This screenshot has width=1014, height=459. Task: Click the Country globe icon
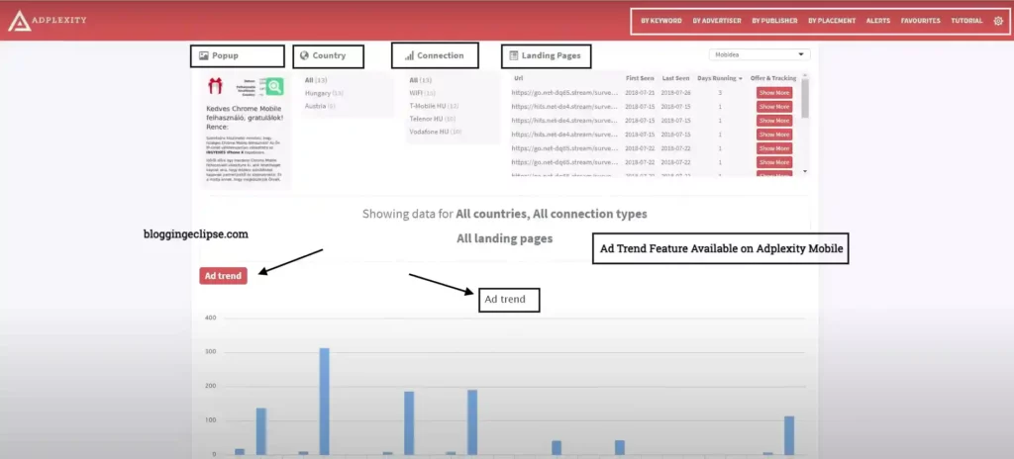pos(304,56)
